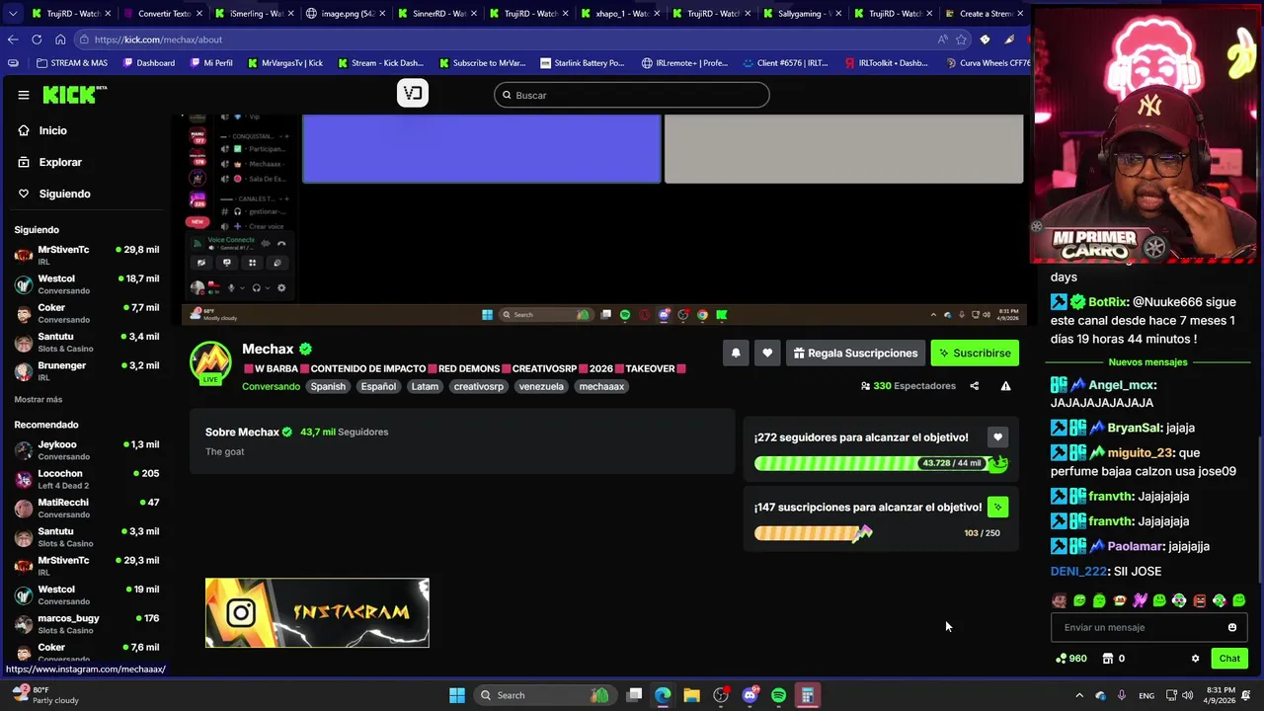1264x711 pixels.
Task: Go to Inicio in the sidebar
Action: pyautogui.click(x=52, y=130)
